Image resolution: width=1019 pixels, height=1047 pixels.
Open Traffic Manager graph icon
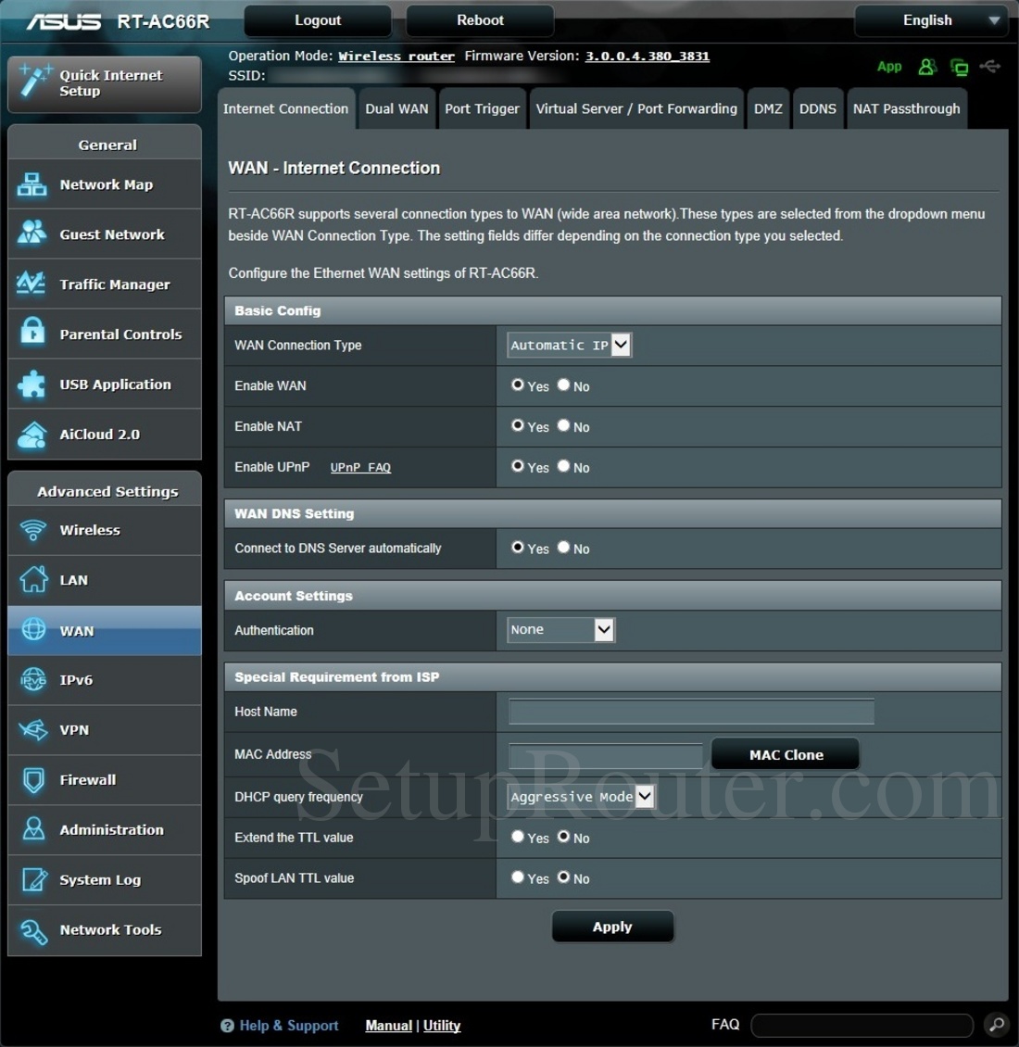[x=32, y=284]
